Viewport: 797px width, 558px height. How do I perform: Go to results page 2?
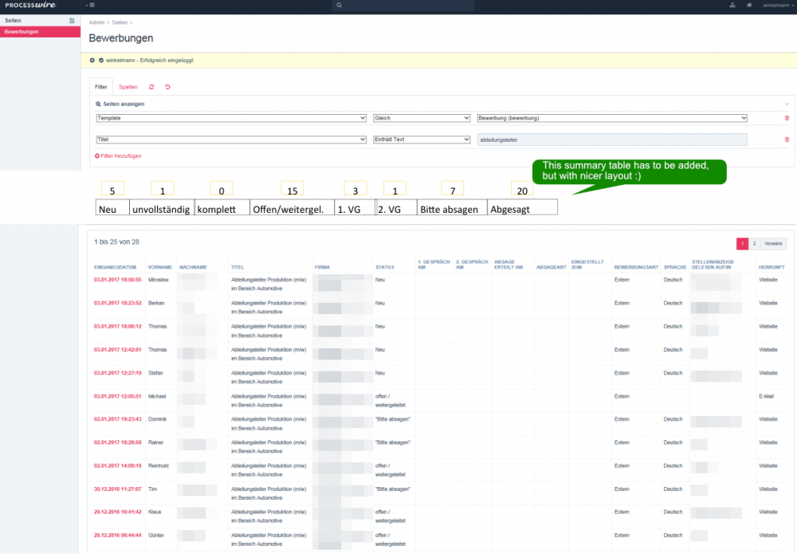[x=755, y=243]
